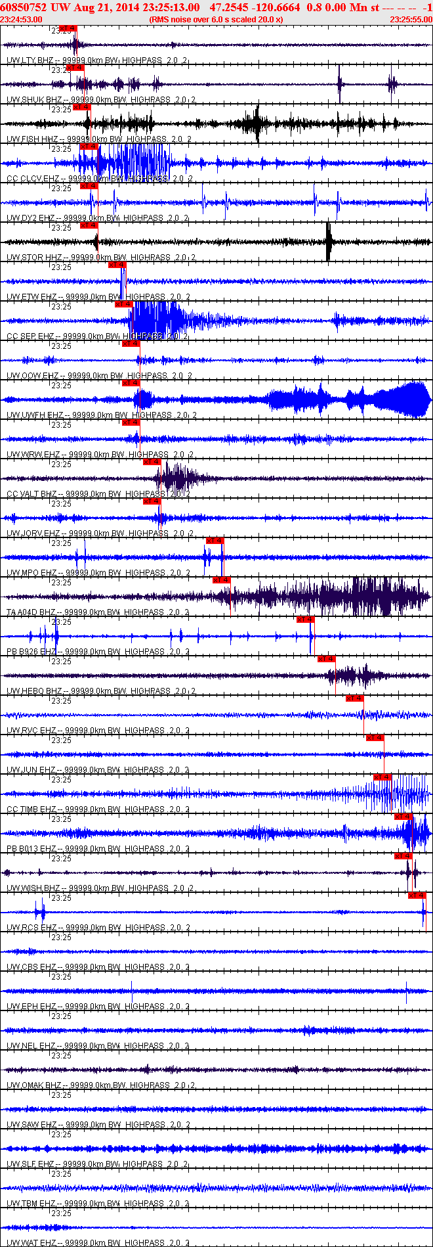433x1247 pixels.
Task: Click the red pick marker on UW.MPO trace
Action: pyautogui.click(x=215, y=541)
